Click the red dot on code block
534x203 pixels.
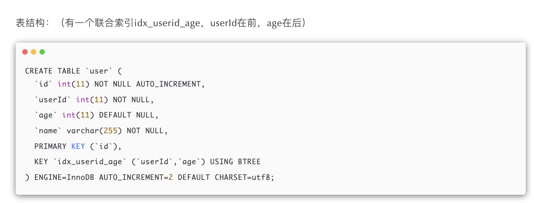[x=25, y=52]
